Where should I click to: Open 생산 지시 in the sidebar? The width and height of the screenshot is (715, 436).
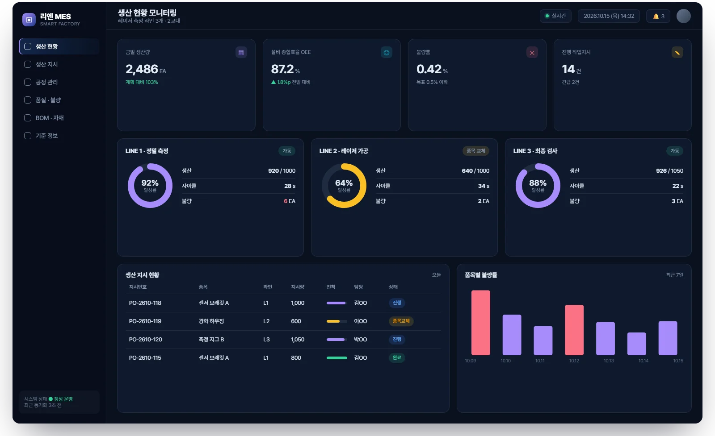tap(59, 64)
